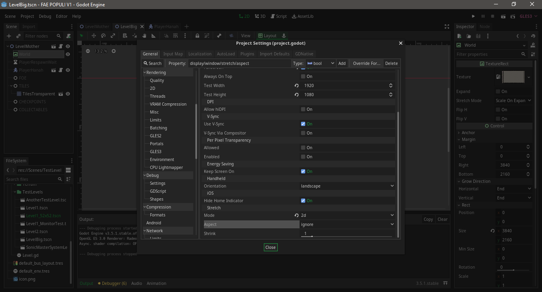Open the GLES3 renderer dropdown

pos(529,16)
